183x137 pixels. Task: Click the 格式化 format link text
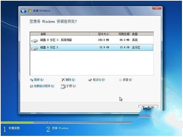99,80
